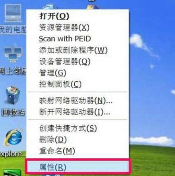Open 属性(R) highlighted menu item

click(x=78, y=167)
